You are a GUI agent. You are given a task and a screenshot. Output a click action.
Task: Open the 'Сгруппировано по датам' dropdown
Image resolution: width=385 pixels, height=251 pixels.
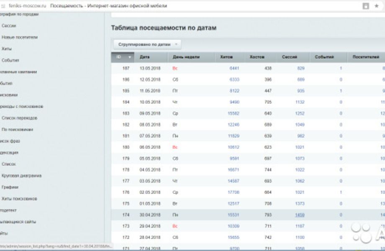[x=147, y=44]
